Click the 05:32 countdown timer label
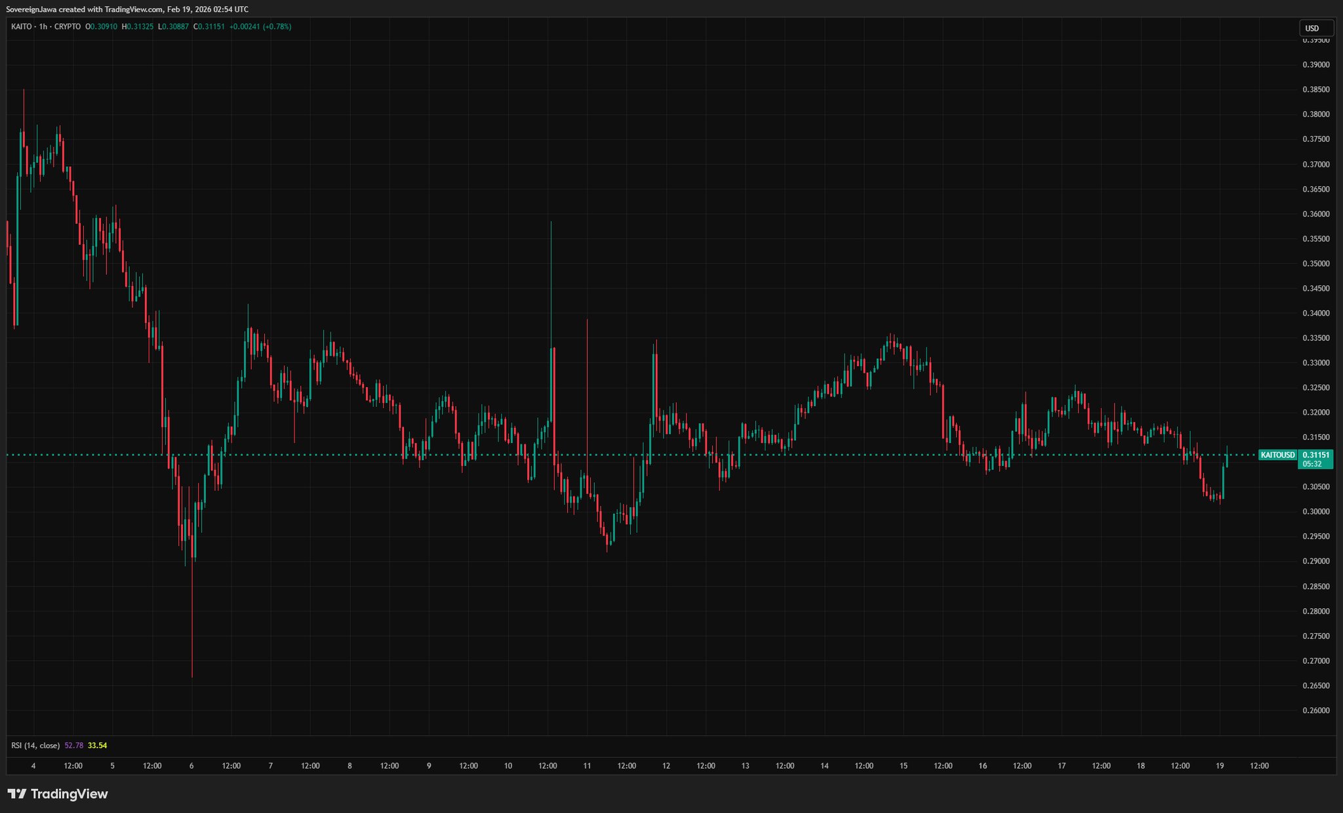 pyautogui.click(x=1312, y=464)
